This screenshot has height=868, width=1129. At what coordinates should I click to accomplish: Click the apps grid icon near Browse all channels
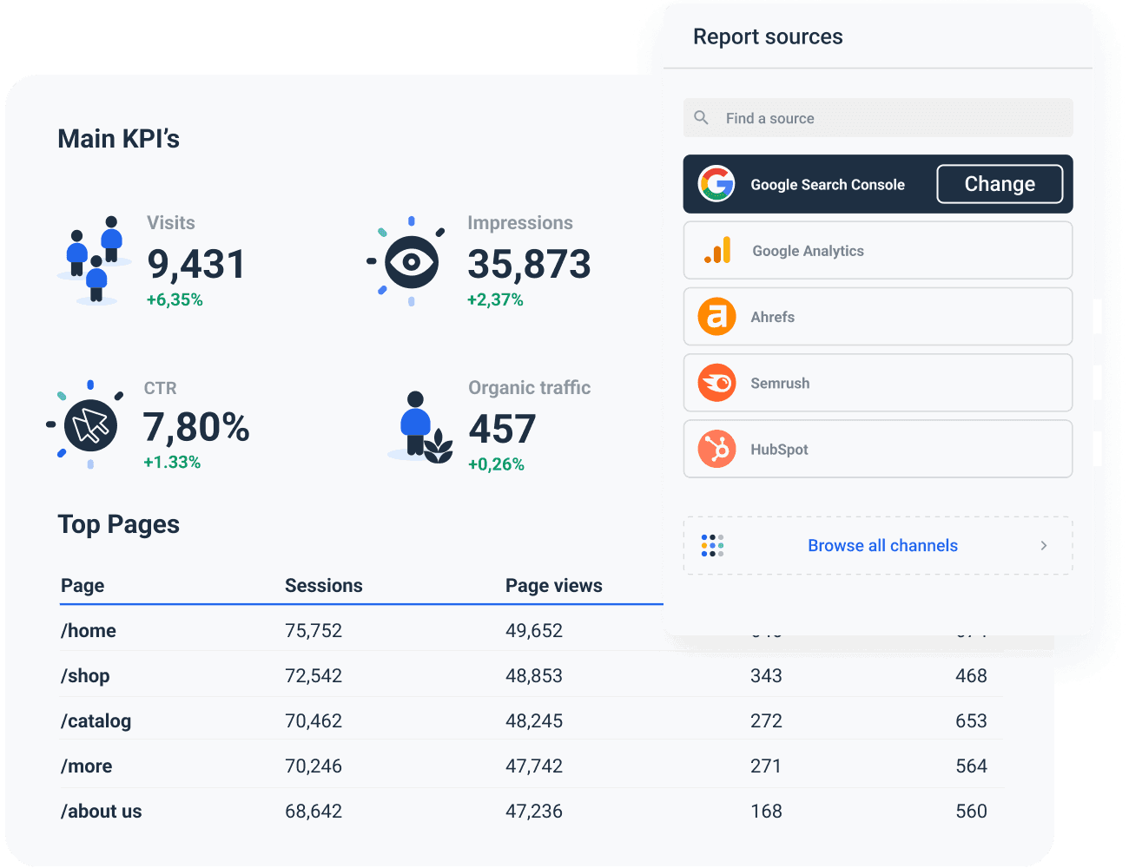pos(712,545)
